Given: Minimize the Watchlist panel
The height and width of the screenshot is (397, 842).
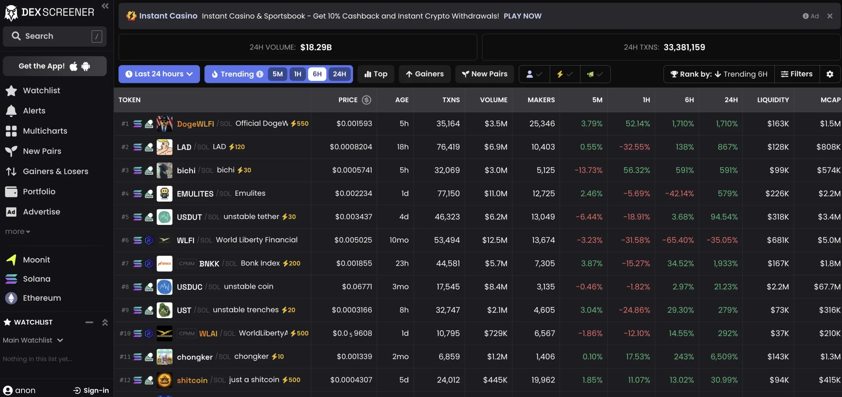Looking at the screenshot, I should point(89,322).
